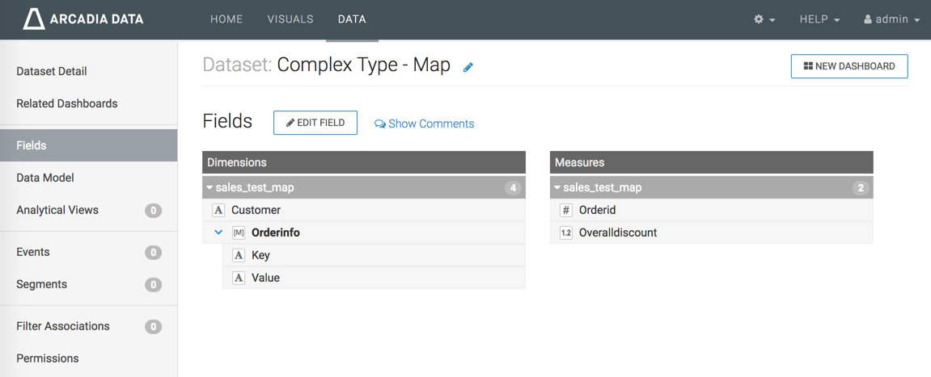The height and width of the screenshot is (377, 931).
Task: Click the string type icon next to Customer
Action: coord(218,210)
